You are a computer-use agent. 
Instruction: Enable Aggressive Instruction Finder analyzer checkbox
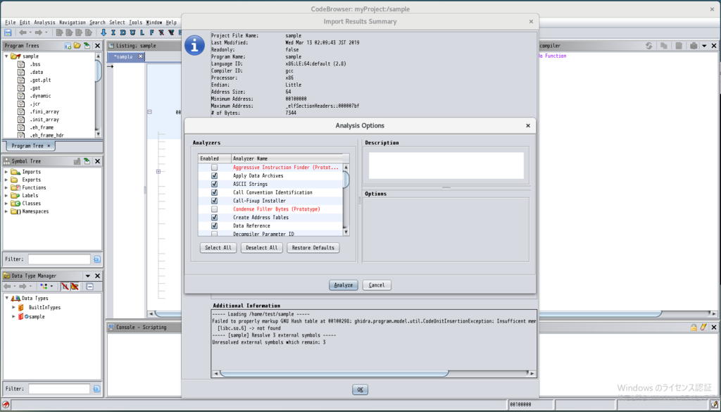coord(214,168)
